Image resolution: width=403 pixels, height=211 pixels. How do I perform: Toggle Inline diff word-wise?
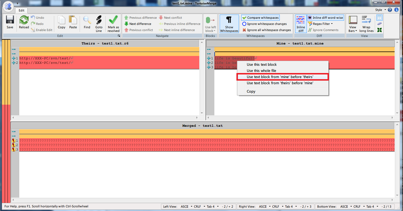[x=326, y=18]
